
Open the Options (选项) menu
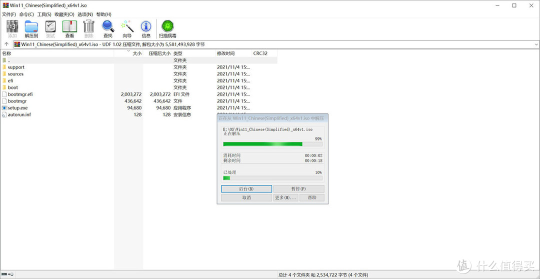click(85, 14)
